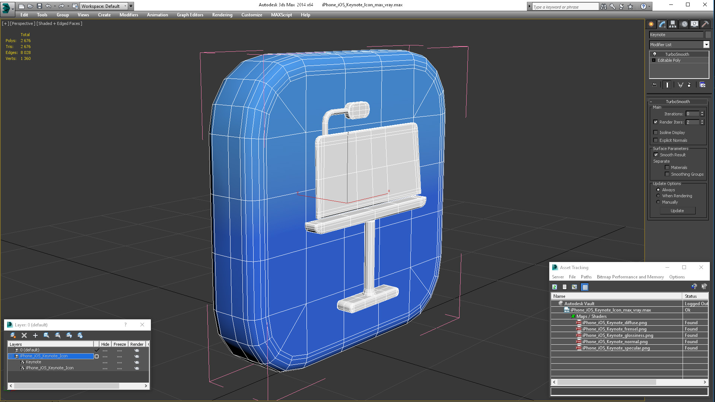This screenshot has height=402, width=715.
Task: Open Configure Modifier Sets icon
Action: pos(702,85)
